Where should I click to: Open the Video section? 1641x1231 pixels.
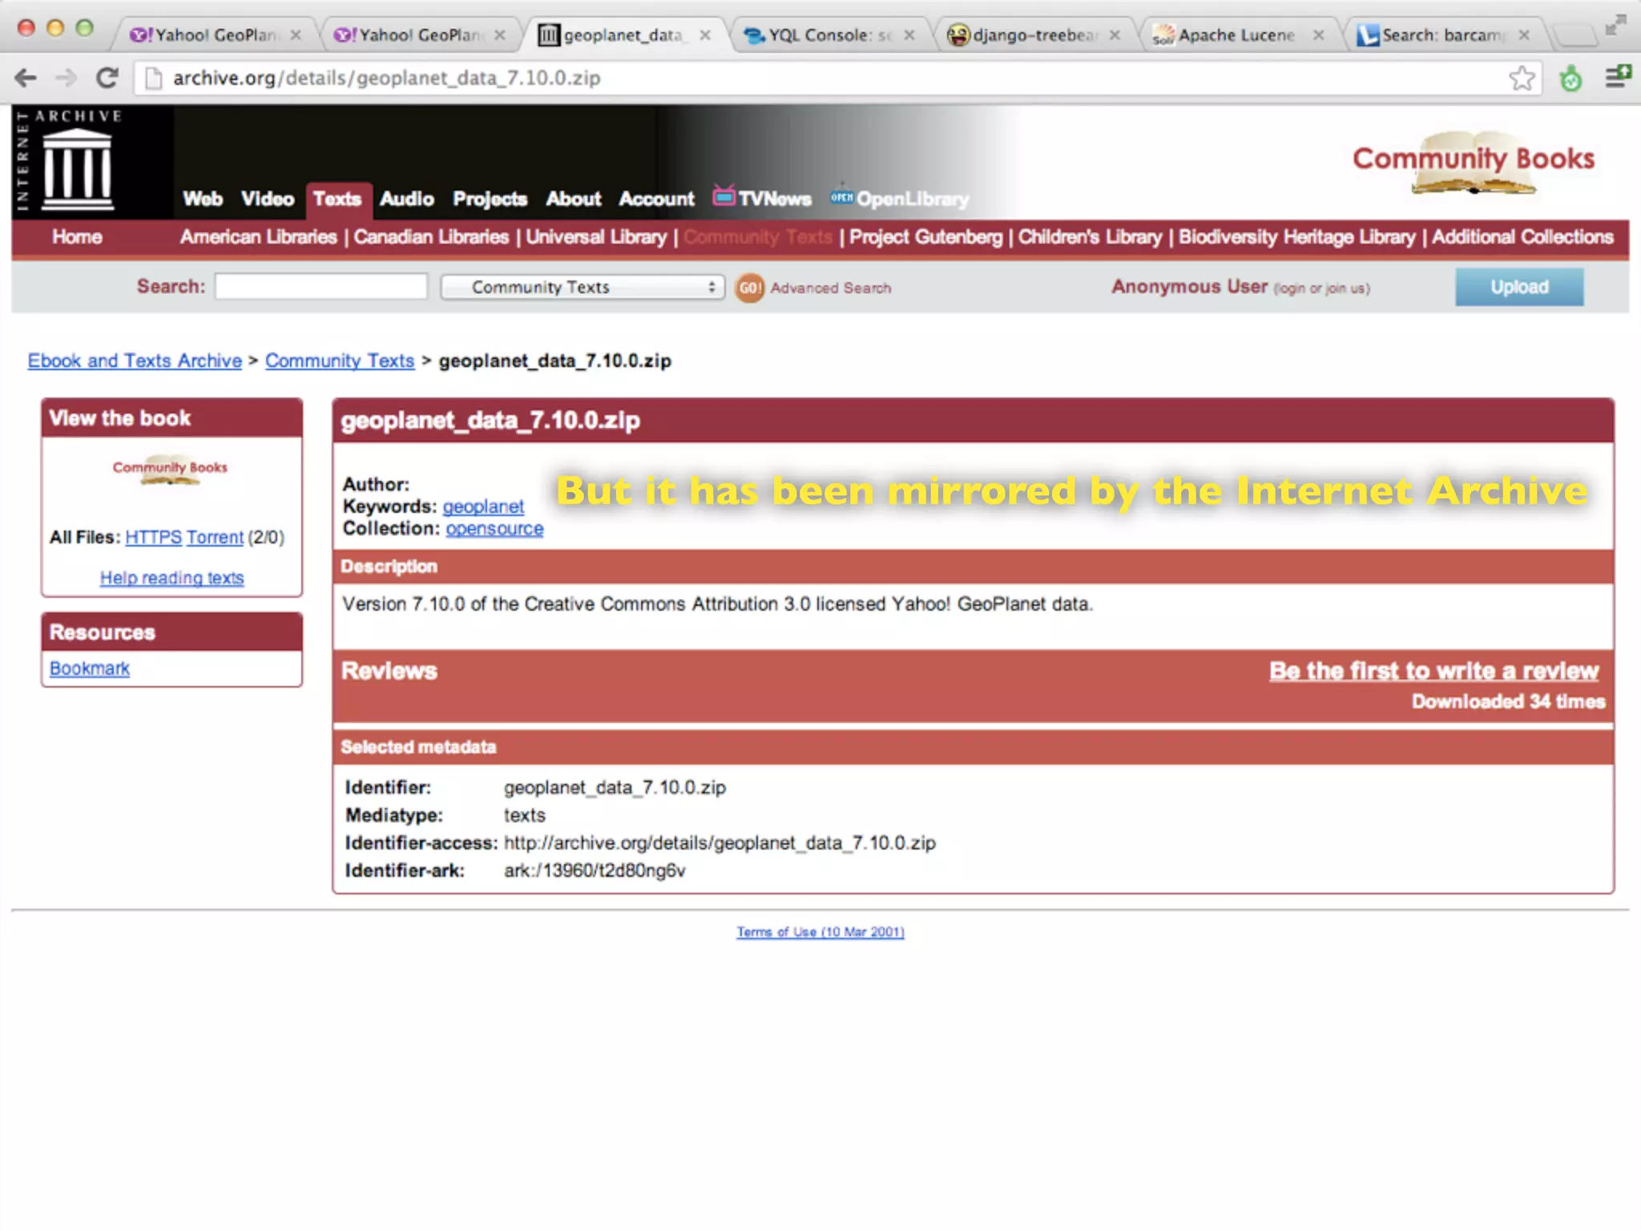pos(268,199)
